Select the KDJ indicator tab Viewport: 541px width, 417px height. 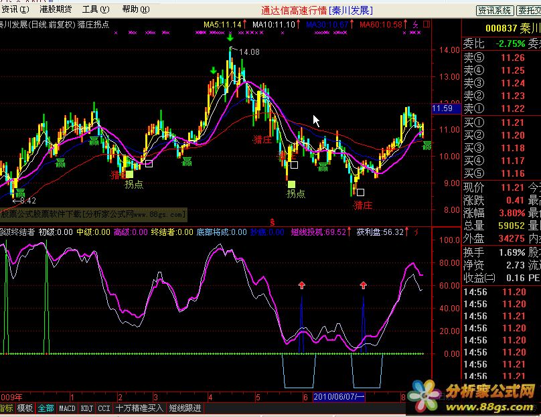pyautogui.click(x=87, y=408)
